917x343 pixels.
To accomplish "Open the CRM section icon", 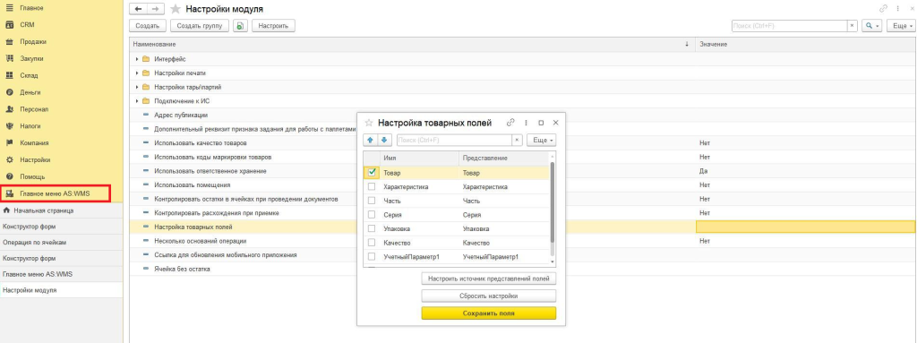I will coord(9,25).
